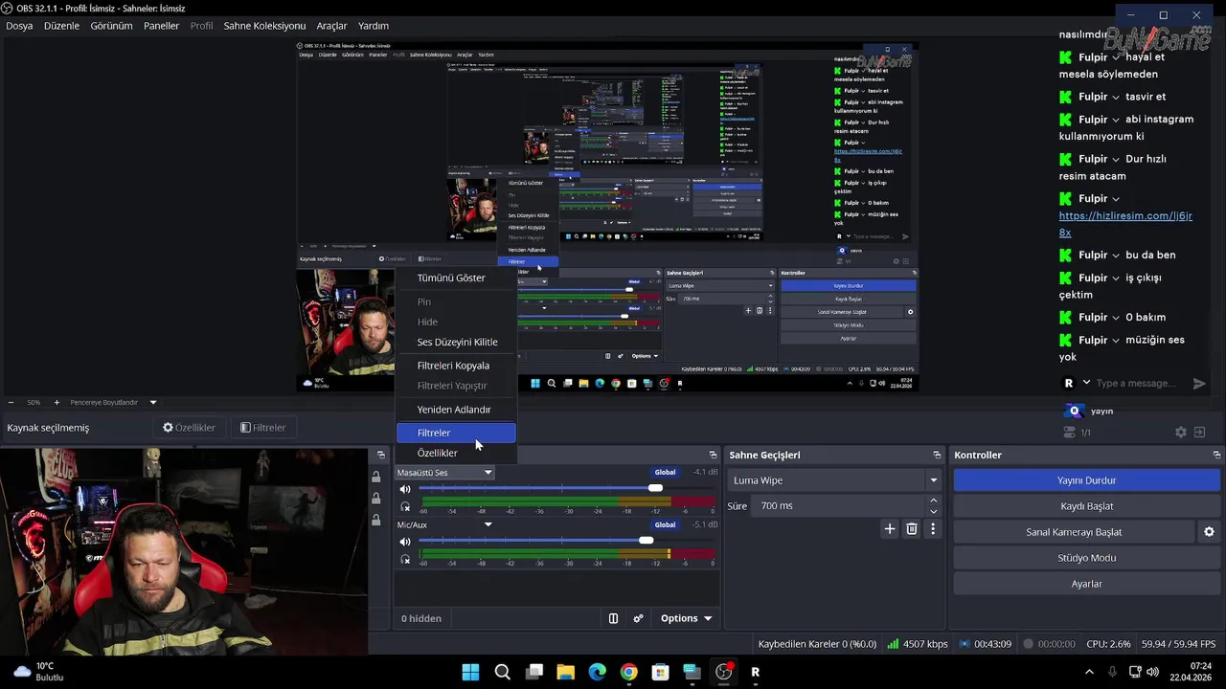Image resolution: width=1226 pixels, height=689 pixels.
Task: Switch mixer to vertical layout icon
Action: (613, 618)
